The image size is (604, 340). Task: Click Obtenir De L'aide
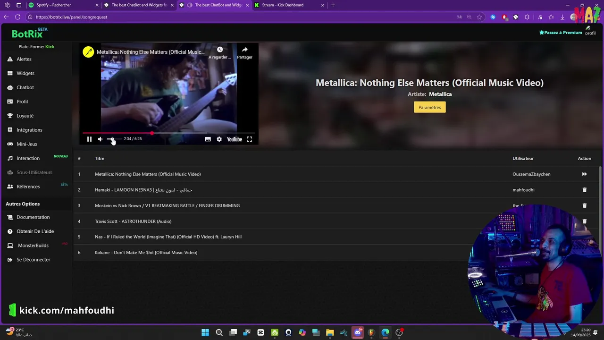35,231
